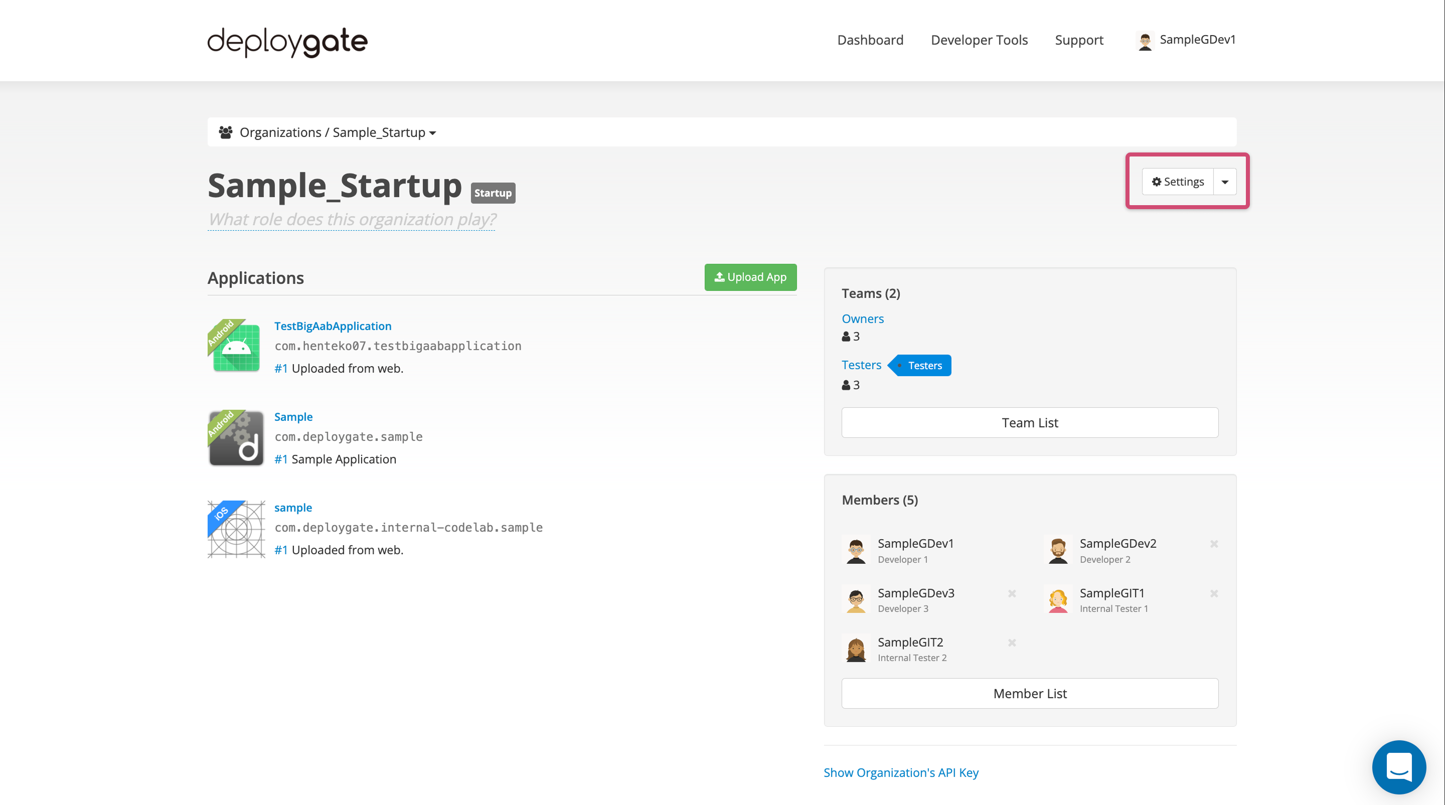Click the Upload App button

pos(750,277)
